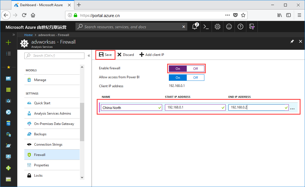Image resolution: width=305 pixels, height=187 pixels.
Task: Close the advworksas Firewall blade
Action: (300, 41)
